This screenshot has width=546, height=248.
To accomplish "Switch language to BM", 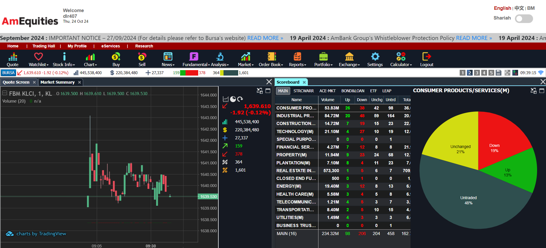I will (531, 8).
